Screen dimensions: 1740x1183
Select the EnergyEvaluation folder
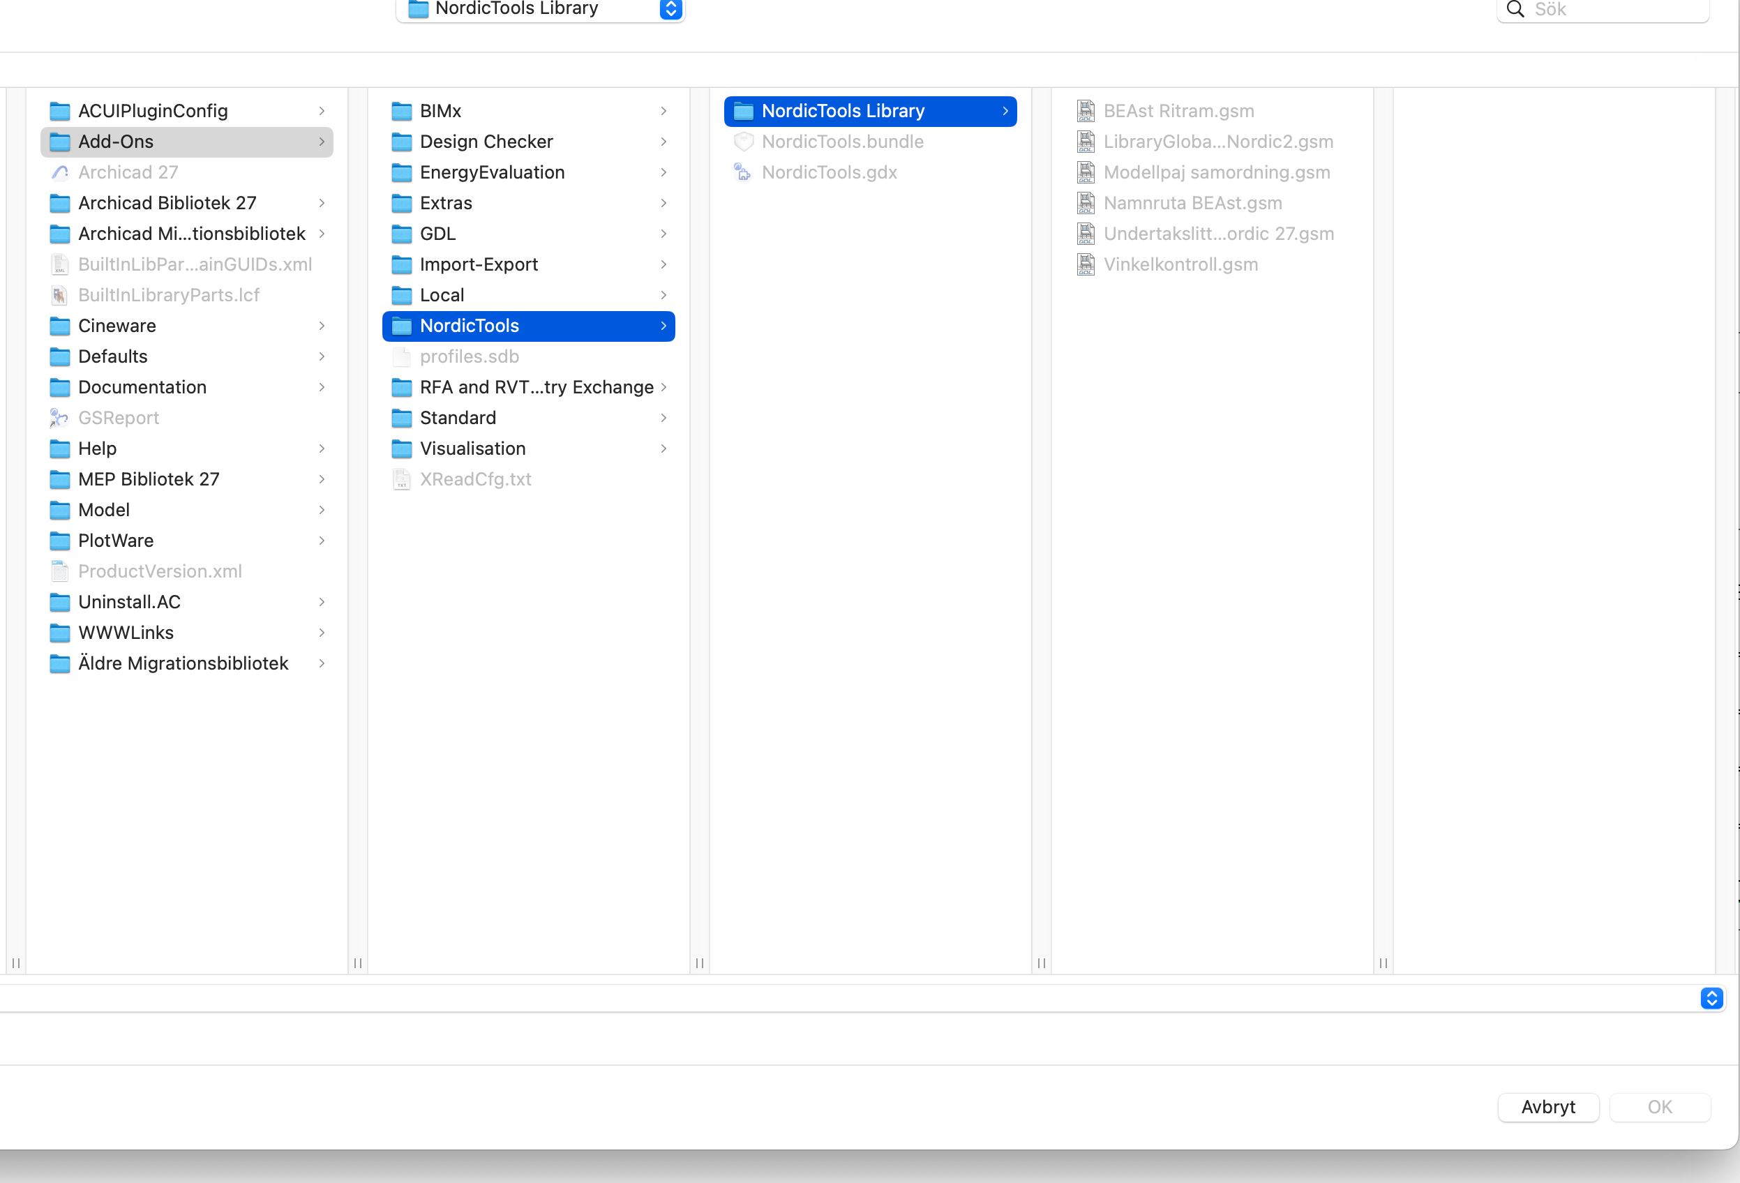point(492,173)
